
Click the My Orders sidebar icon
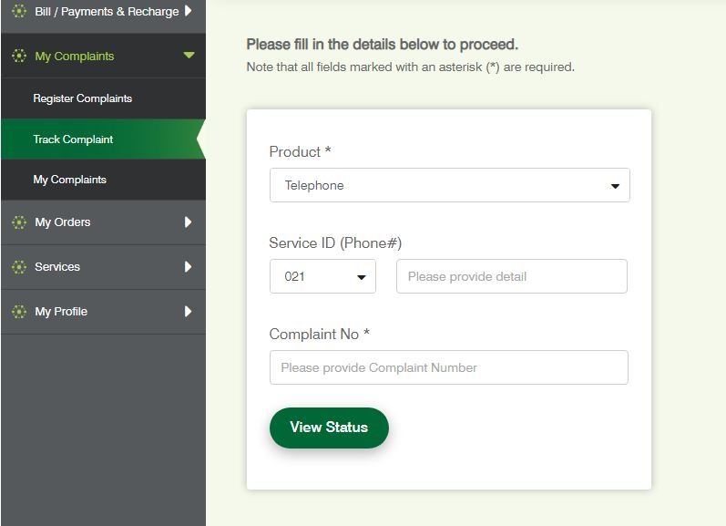[x=19, y=222]
